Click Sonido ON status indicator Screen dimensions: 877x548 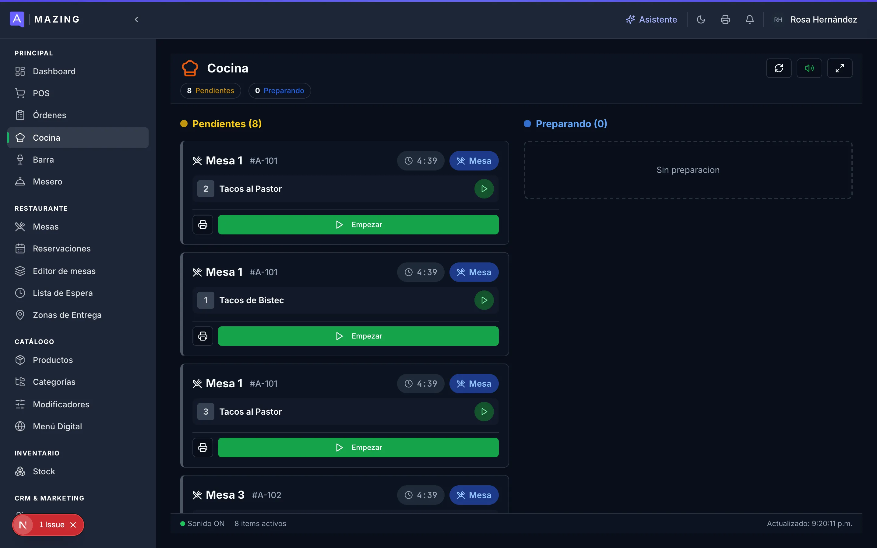pos(203,524)
